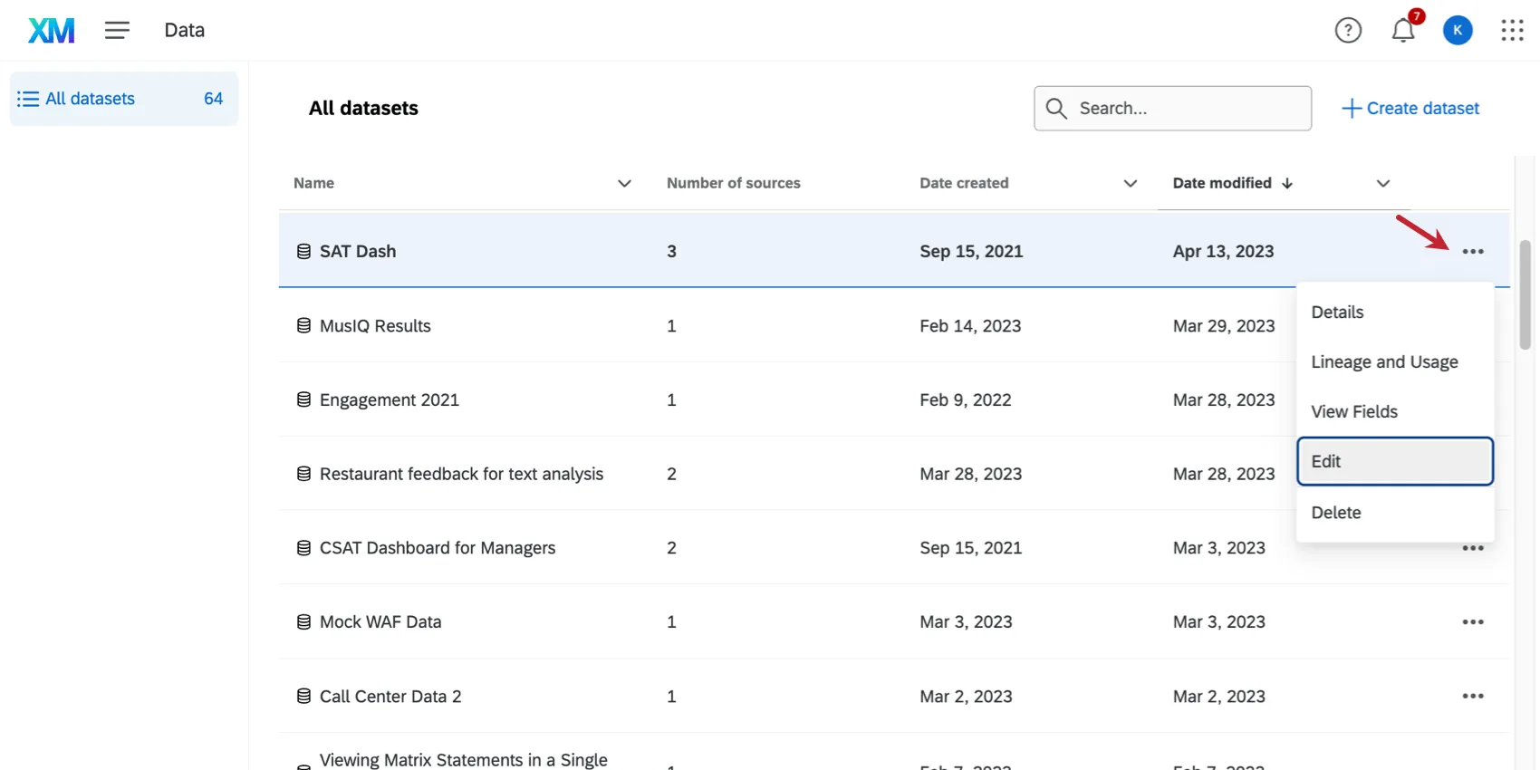This screenshot has height=770, width=1540.
Task: Select View Fields in the menu
Action: point(1354,412)
